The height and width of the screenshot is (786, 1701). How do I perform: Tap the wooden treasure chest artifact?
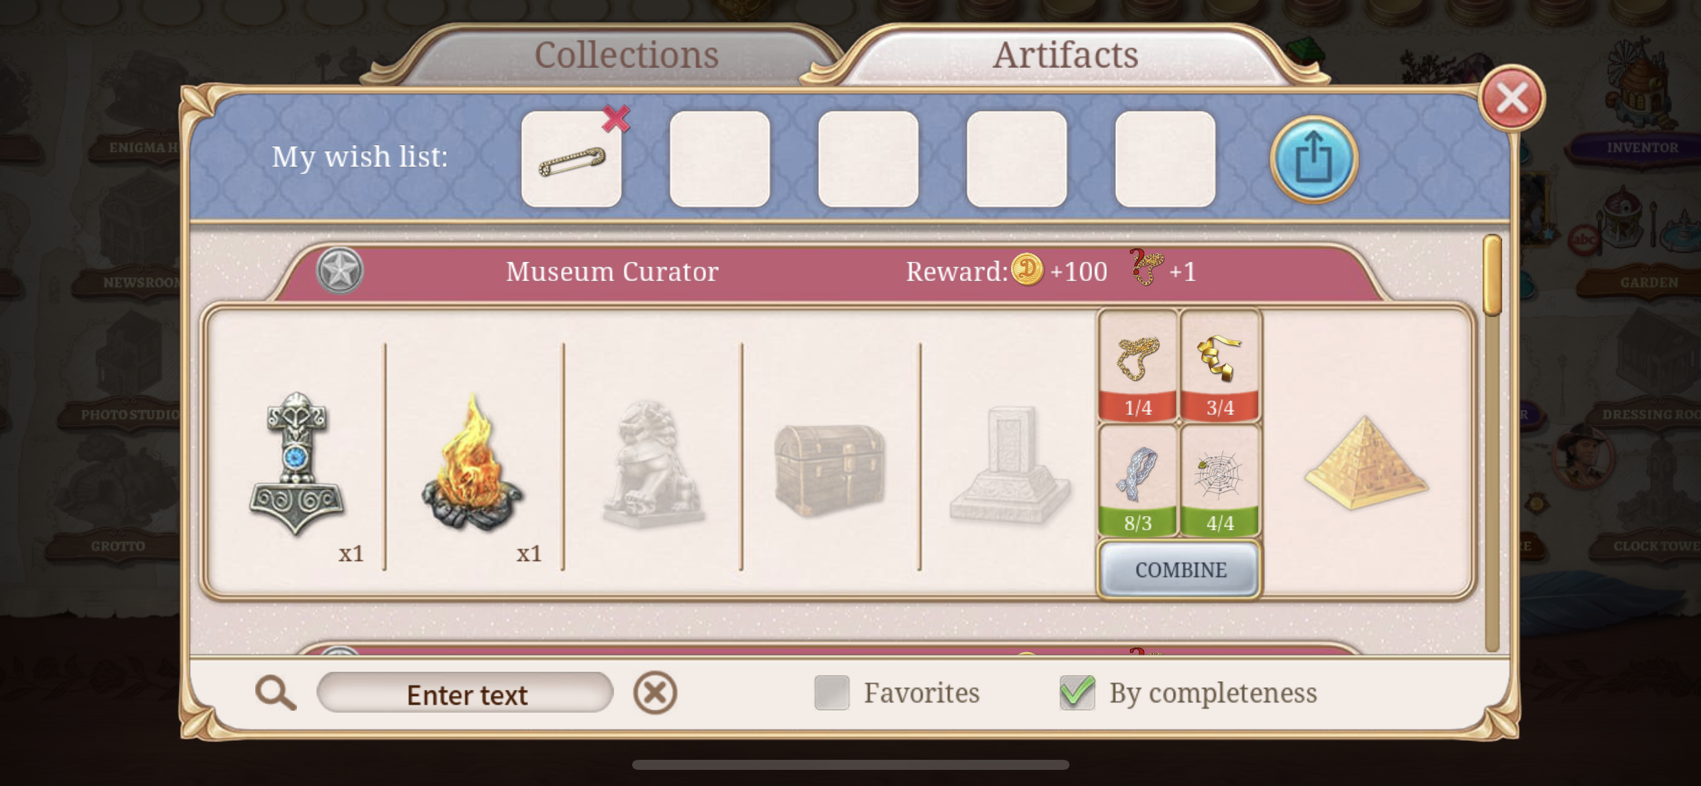830,470
